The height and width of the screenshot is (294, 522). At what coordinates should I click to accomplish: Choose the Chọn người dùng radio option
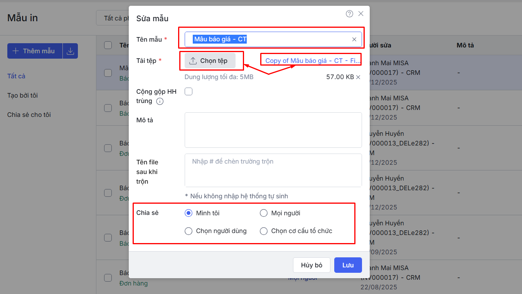coord(189,231)
